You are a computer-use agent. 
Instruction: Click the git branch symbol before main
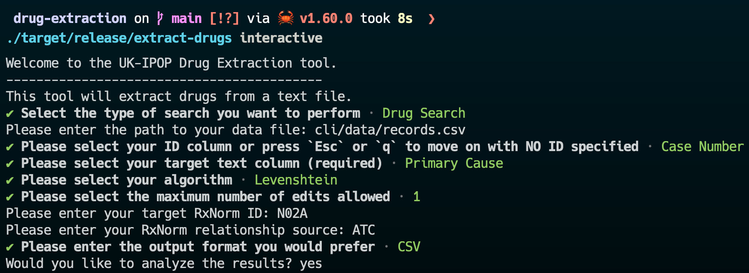(x=160, y=18)
